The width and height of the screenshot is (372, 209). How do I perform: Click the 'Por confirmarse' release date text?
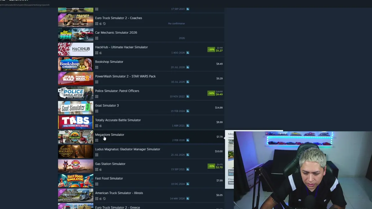[176, 24]
